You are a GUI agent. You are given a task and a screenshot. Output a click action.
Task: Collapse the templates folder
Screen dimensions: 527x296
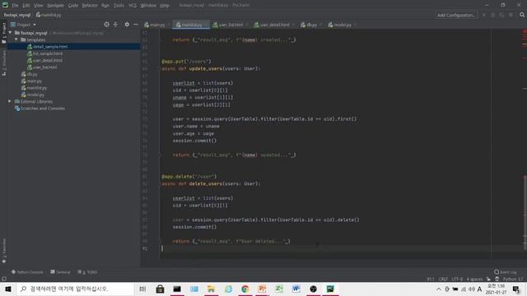16,39
